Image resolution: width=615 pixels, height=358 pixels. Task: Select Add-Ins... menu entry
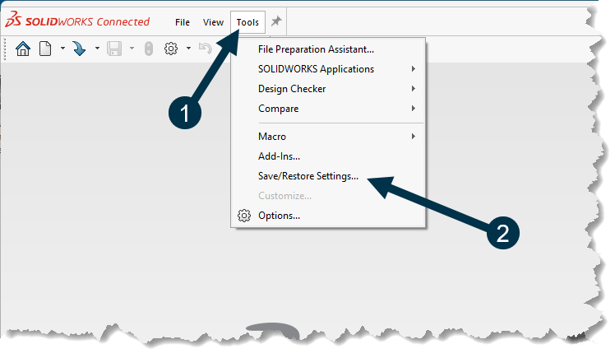coord(328,156)
